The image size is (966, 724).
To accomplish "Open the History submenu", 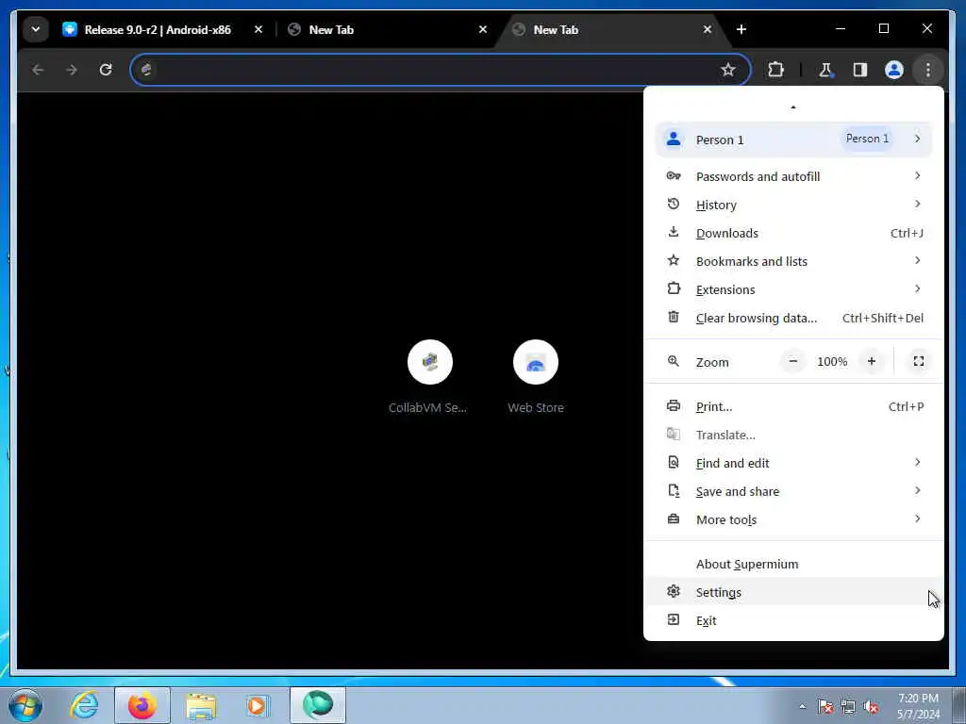I will click(793, 205).
